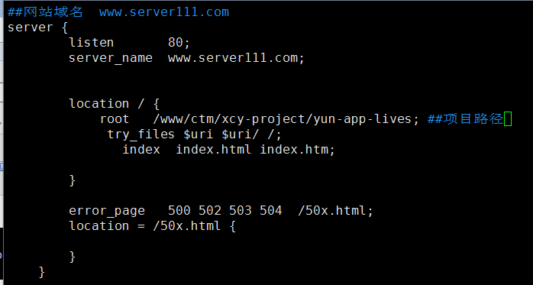Click the 'server {' opening line
Screen dimensions: 533x285
coord(37,28)
